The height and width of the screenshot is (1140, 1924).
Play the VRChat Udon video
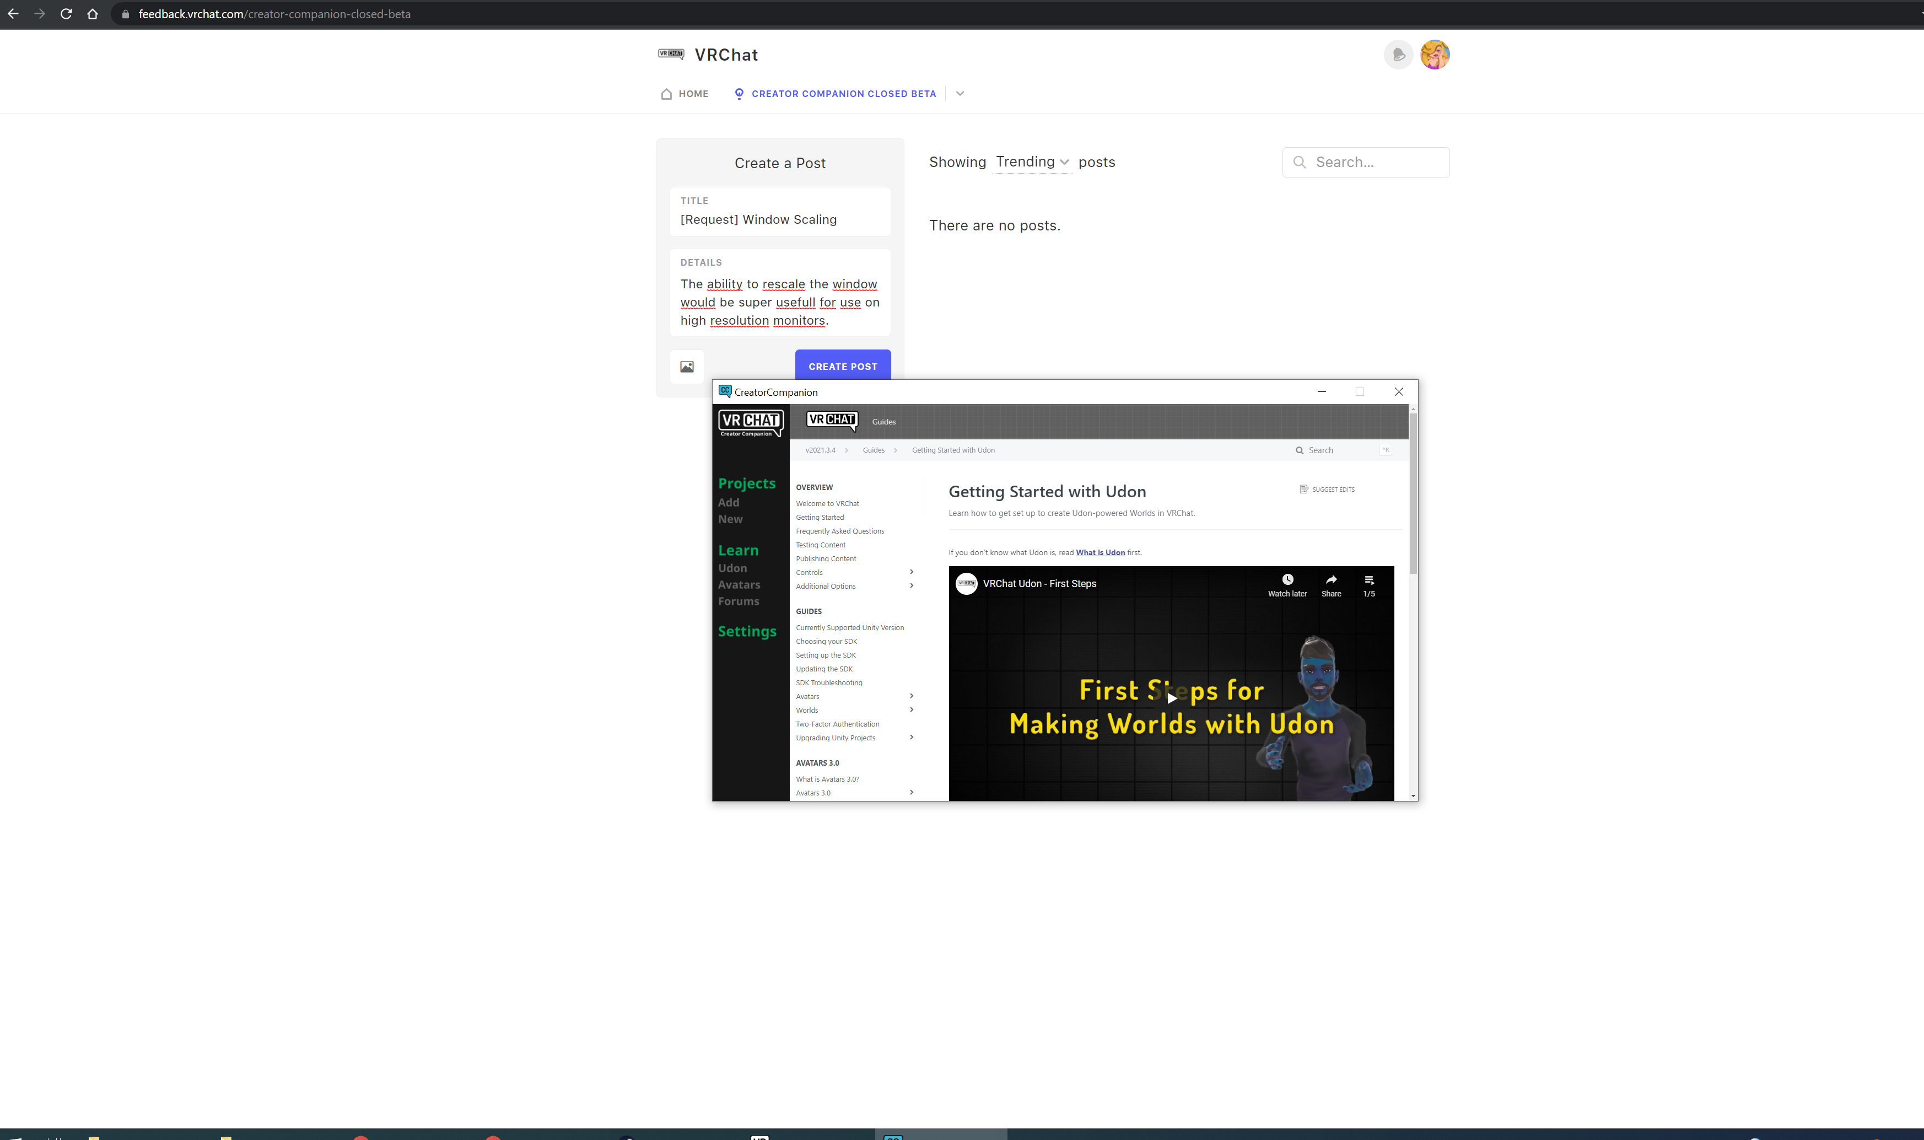[x=1171, y=697]
